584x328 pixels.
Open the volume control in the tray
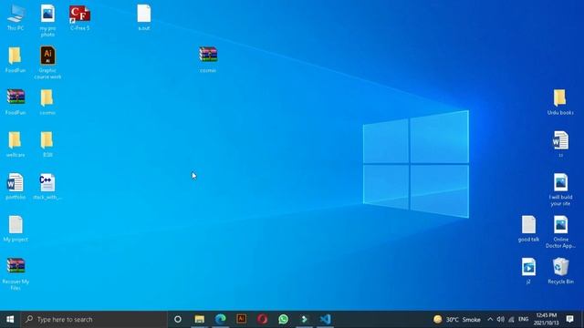pos(501,319)
